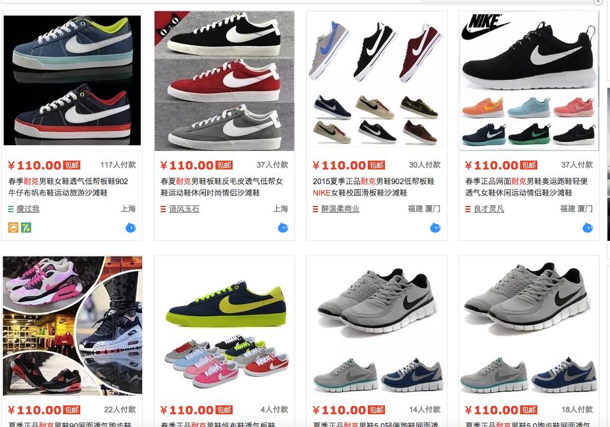Screen dimensions: 610x427
Task: Open seller link 瘦过我
Action: coord(28,209)
